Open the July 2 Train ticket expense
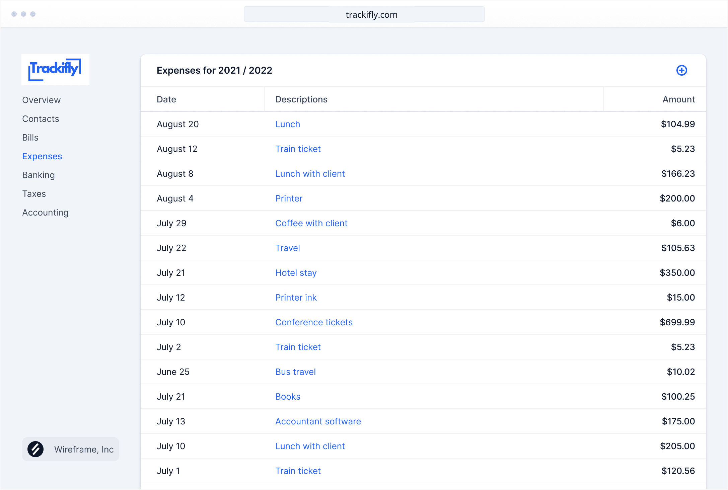This screenshot has width=728, height=490. (298, 347)
